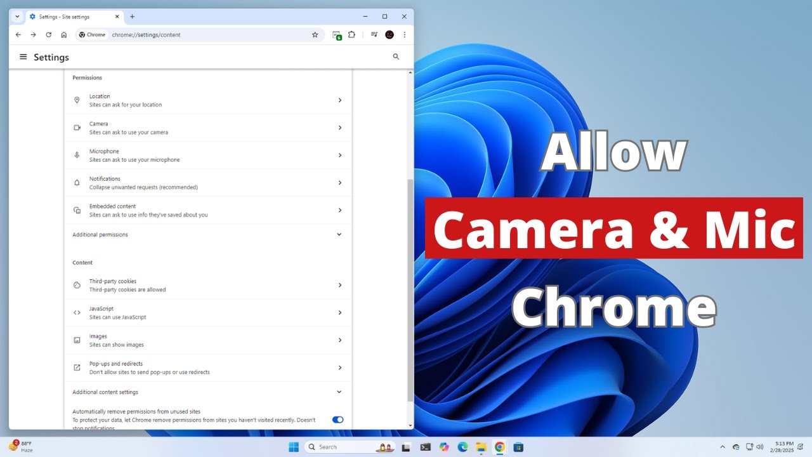This screenshot has height=457, width=812.
Task: Open JavaScript content settings
Action: 208,312
